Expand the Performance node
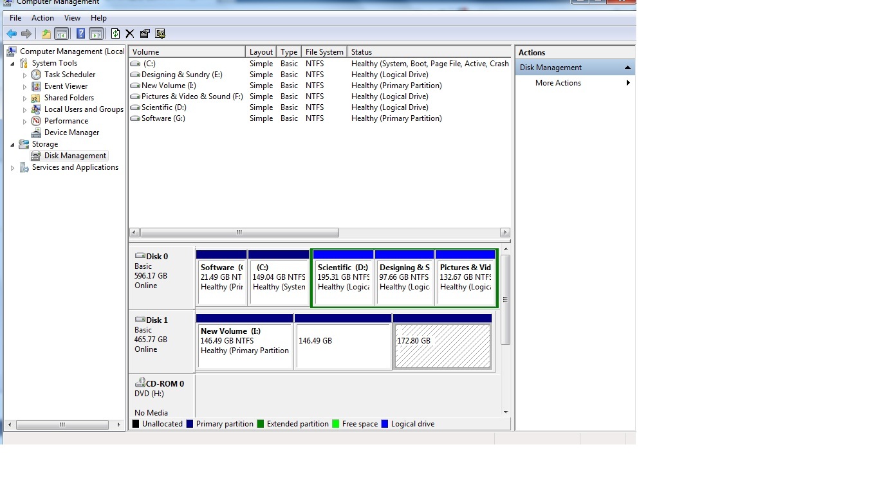 pos(25,121)
